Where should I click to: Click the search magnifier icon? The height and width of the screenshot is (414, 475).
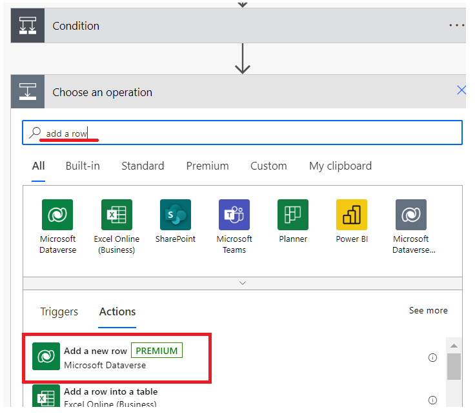coord(35,133)
